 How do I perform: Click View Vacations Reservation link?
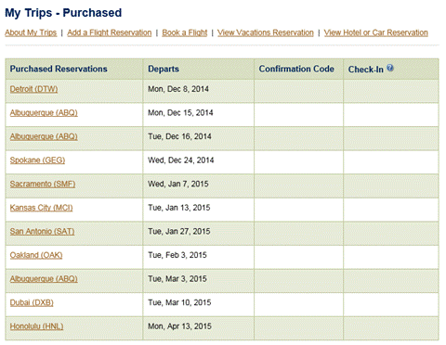point(266,32)
